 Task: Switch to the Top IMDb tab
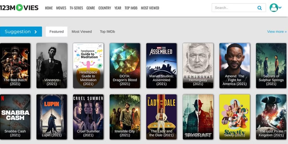tap(107, 31)
